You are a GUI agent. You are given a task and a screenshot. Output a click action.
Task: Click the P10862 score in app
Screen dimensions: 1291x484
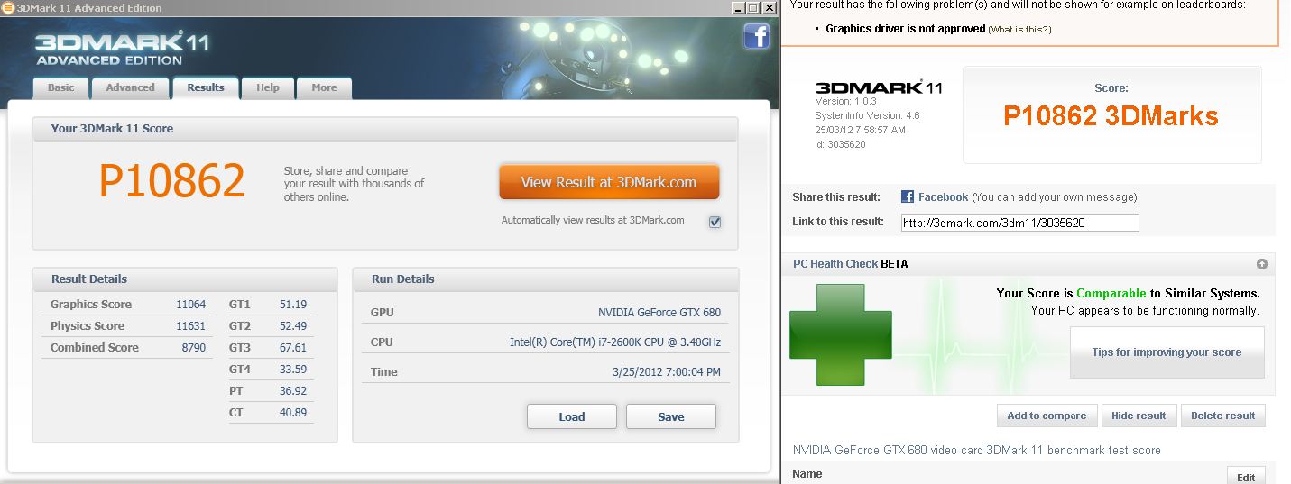tap(171, 180)
